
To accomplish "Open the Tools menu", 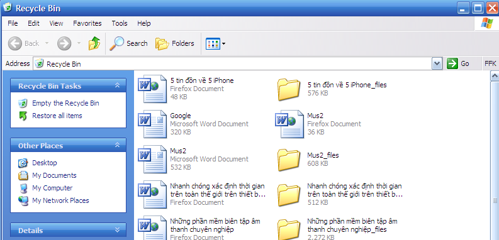I will click(120, 23).
